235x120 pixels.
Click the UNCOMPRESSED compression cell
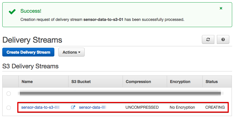tap(142, 107)
